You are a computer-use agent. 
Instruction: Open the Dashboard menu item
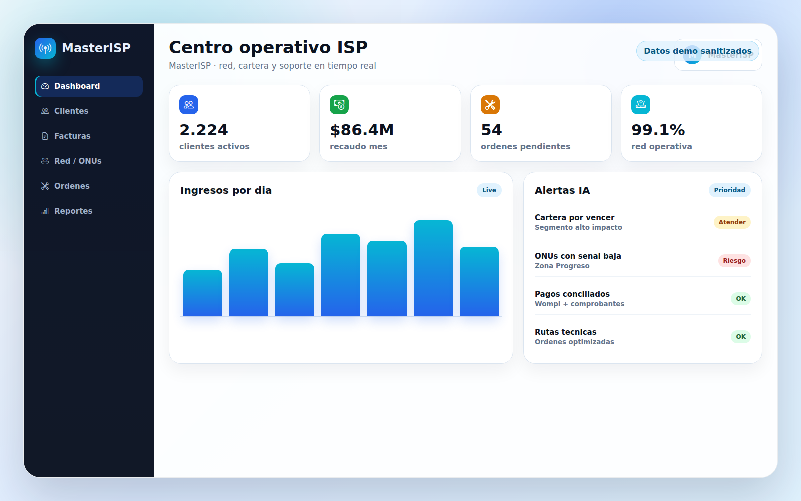[89, 86]
